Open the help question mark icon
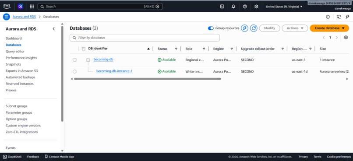 click(245, 7)
